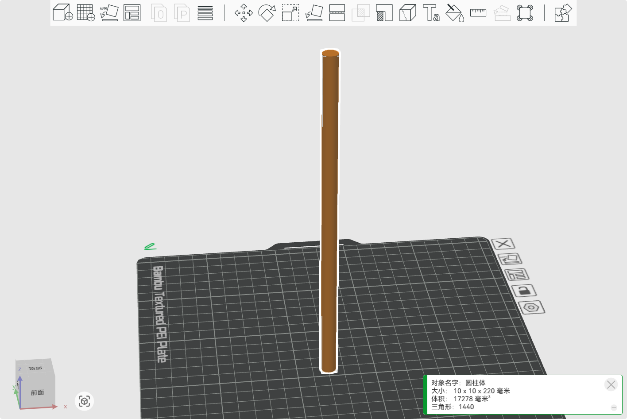Click the Add model cube icon
This screenshot has height=419, width=627.
62,12
